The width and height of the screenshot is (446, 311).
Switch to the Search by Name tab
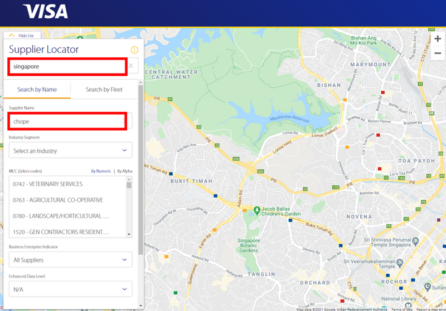[37, 90]
